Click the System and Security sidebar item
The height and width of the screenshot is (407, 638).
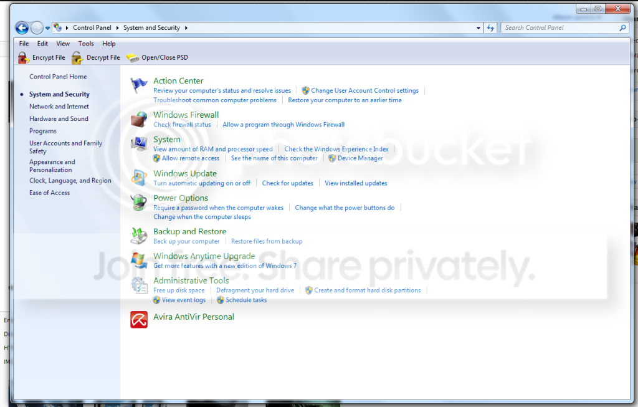[x=59, y=94]
